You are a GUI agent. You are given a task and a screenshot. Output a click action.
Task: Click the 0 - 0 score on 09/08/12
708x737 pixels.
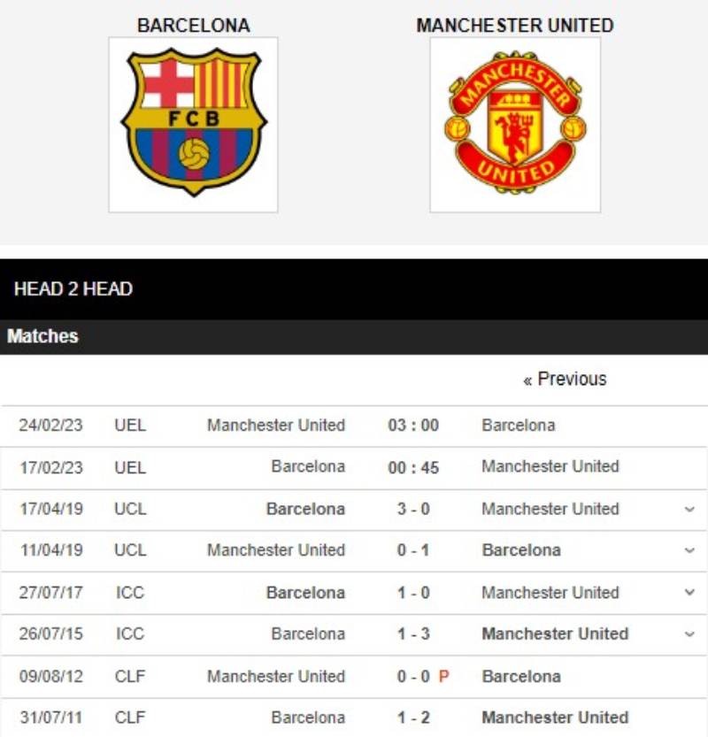(x=413, y=676)
